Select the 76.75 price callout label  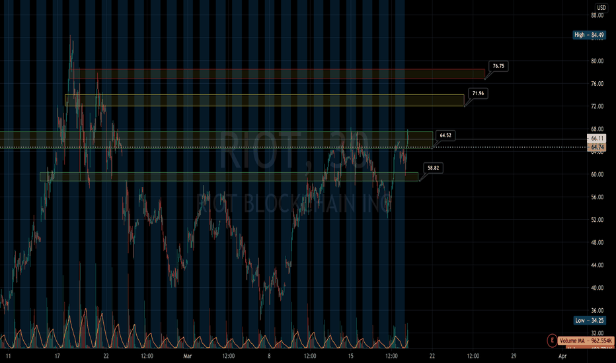tap(498, 66)
